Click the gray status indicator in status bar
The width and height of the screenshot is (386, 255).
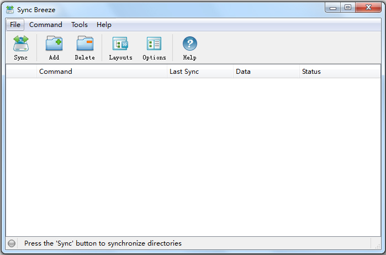coord(12,243)
